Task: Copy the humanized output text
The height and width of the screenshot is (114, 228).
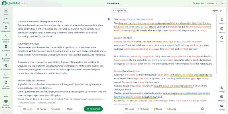Action: (x=202, y=109)
